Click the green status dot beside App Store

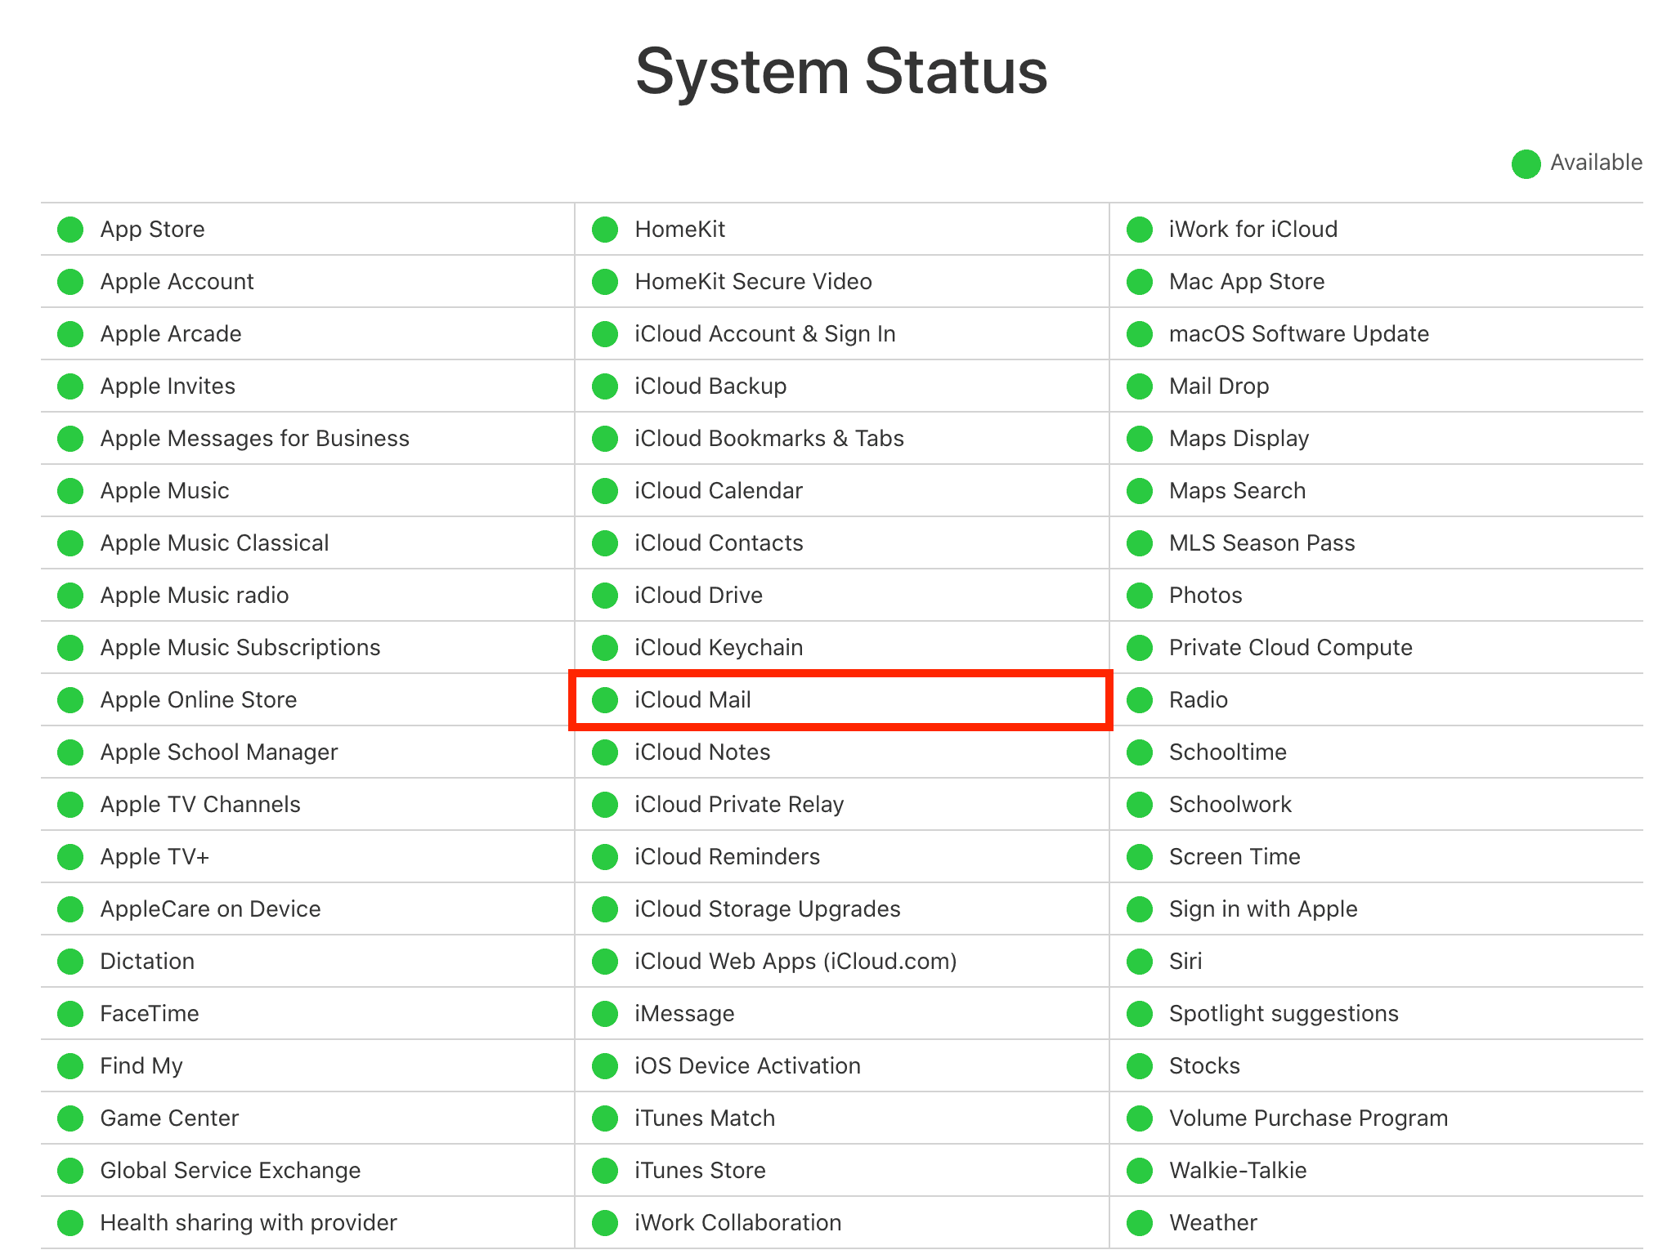coord(70,230)
